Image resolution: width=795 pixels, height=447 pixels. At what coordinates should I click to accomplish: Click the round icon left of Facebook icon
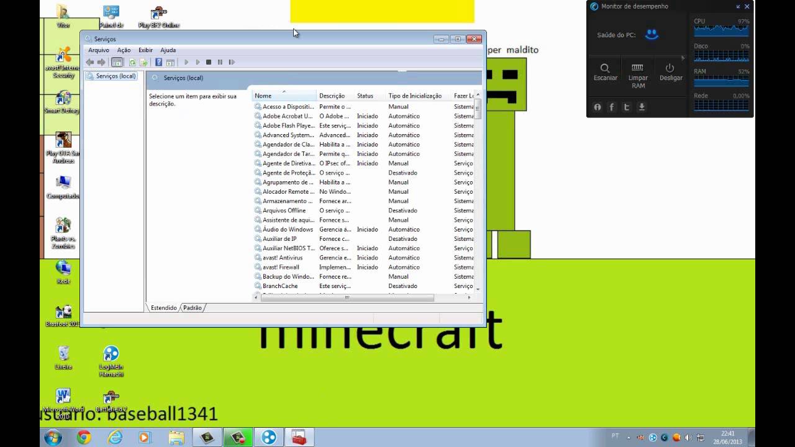point(597,107)
